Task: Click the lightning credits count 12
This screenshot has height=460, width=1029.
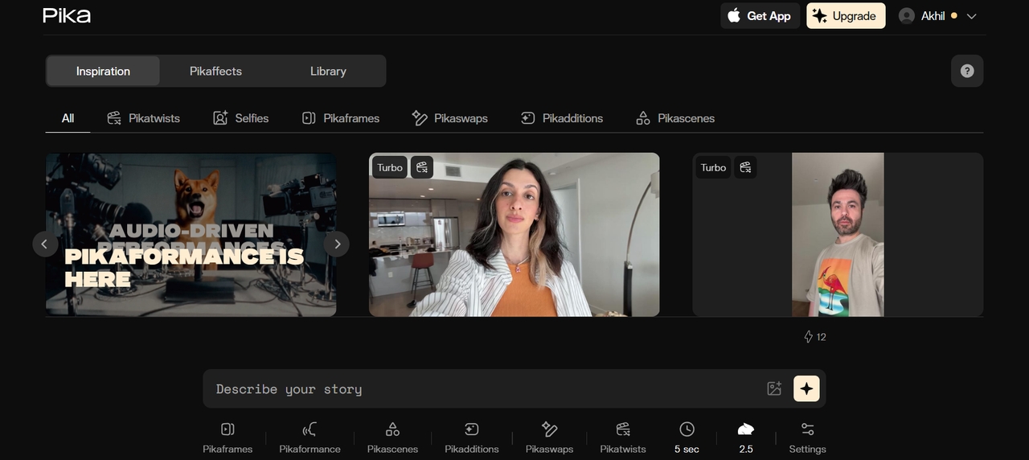Action: coord(815,337)
